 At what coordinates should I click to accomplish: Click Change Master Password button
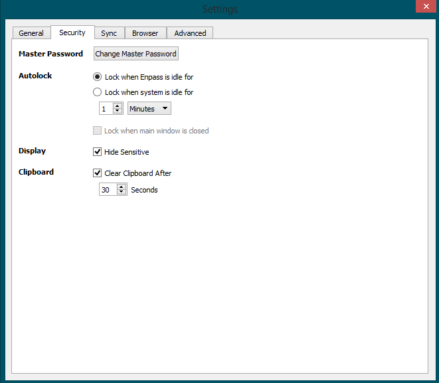click(135, 54)
